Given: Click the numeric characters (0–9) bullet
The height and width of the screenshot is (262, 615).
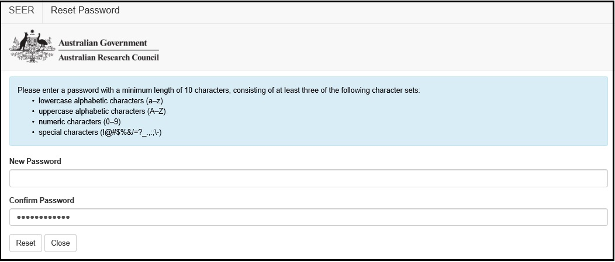Looking at the screenshot, I should click(80, 122).
